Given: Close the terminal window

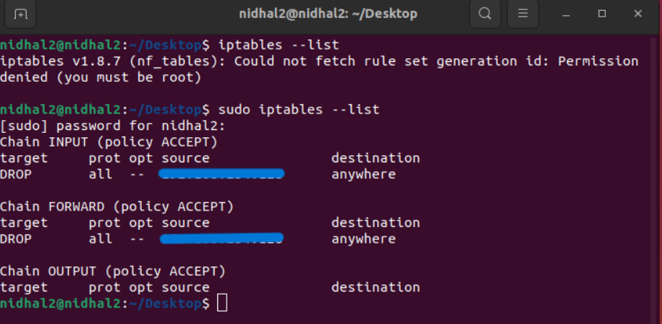Looking at the screenshot, I should click(x=637, y=14).
